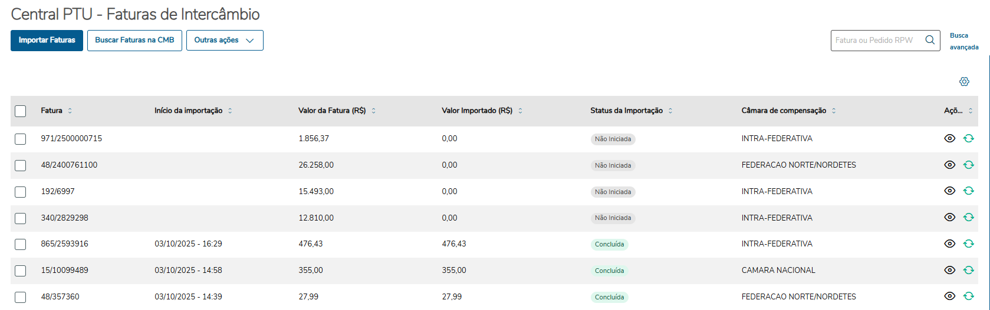Click the refresh icon for invoice 48/2400761100
The image size is (990, 310).
pos(968,165)
